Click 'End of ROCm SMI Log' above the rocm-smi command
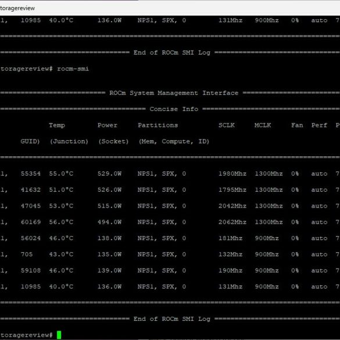340x340 pixels. pos(172,53)
